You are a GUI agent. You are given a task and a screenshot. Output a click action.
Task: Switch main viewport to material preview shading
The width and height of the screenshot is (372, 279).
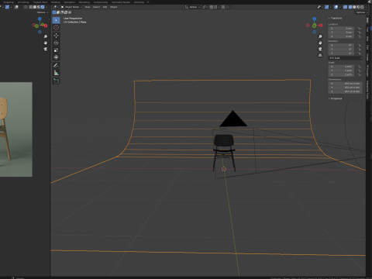358,7
